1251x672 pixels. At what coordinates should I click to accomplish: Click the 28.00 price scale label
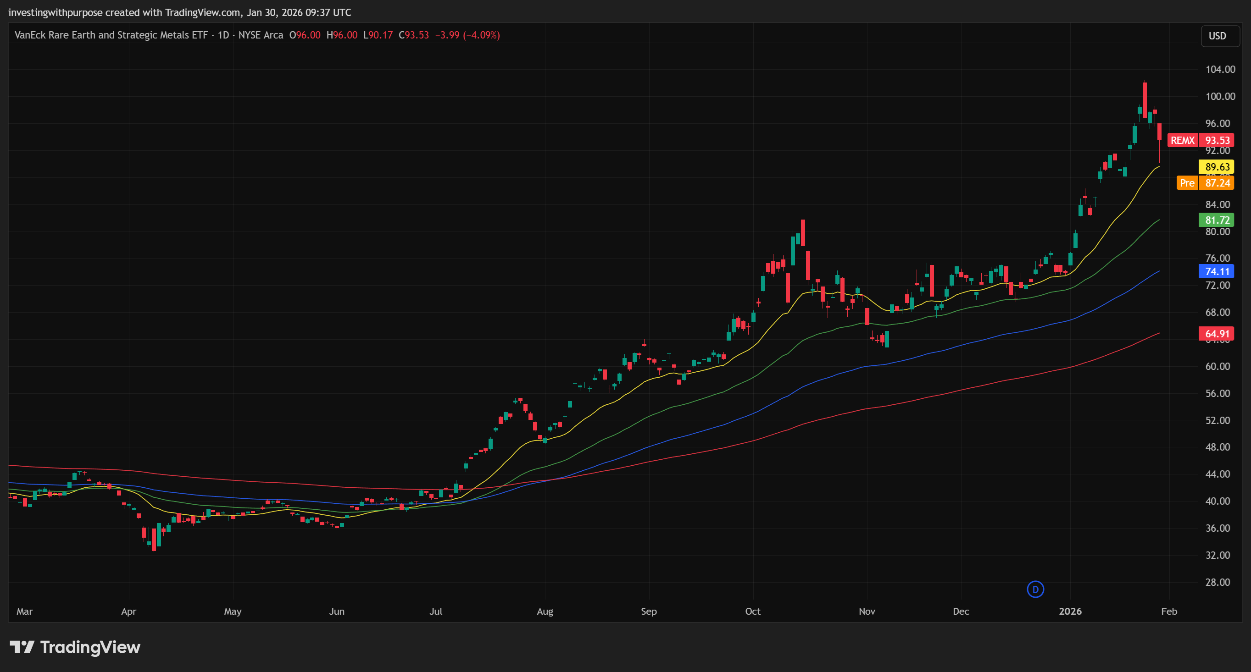[1218, 582]
